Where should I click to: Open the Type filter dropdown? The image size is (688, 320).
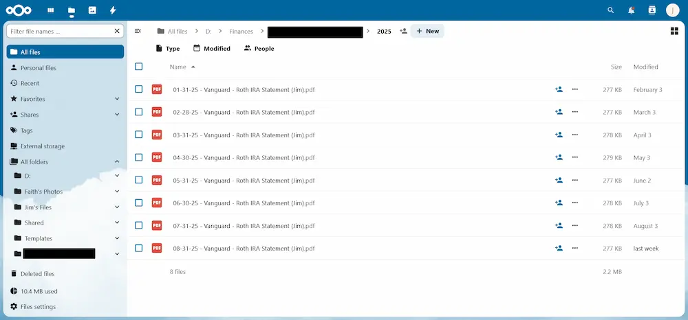pos(168,49)
